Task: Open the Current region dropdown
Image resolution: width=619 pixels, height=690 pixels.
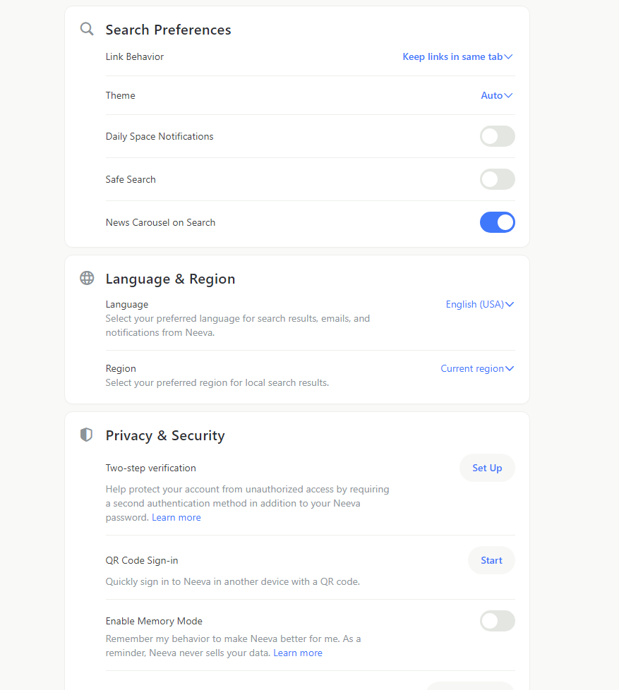Action: tap(477, 369)
